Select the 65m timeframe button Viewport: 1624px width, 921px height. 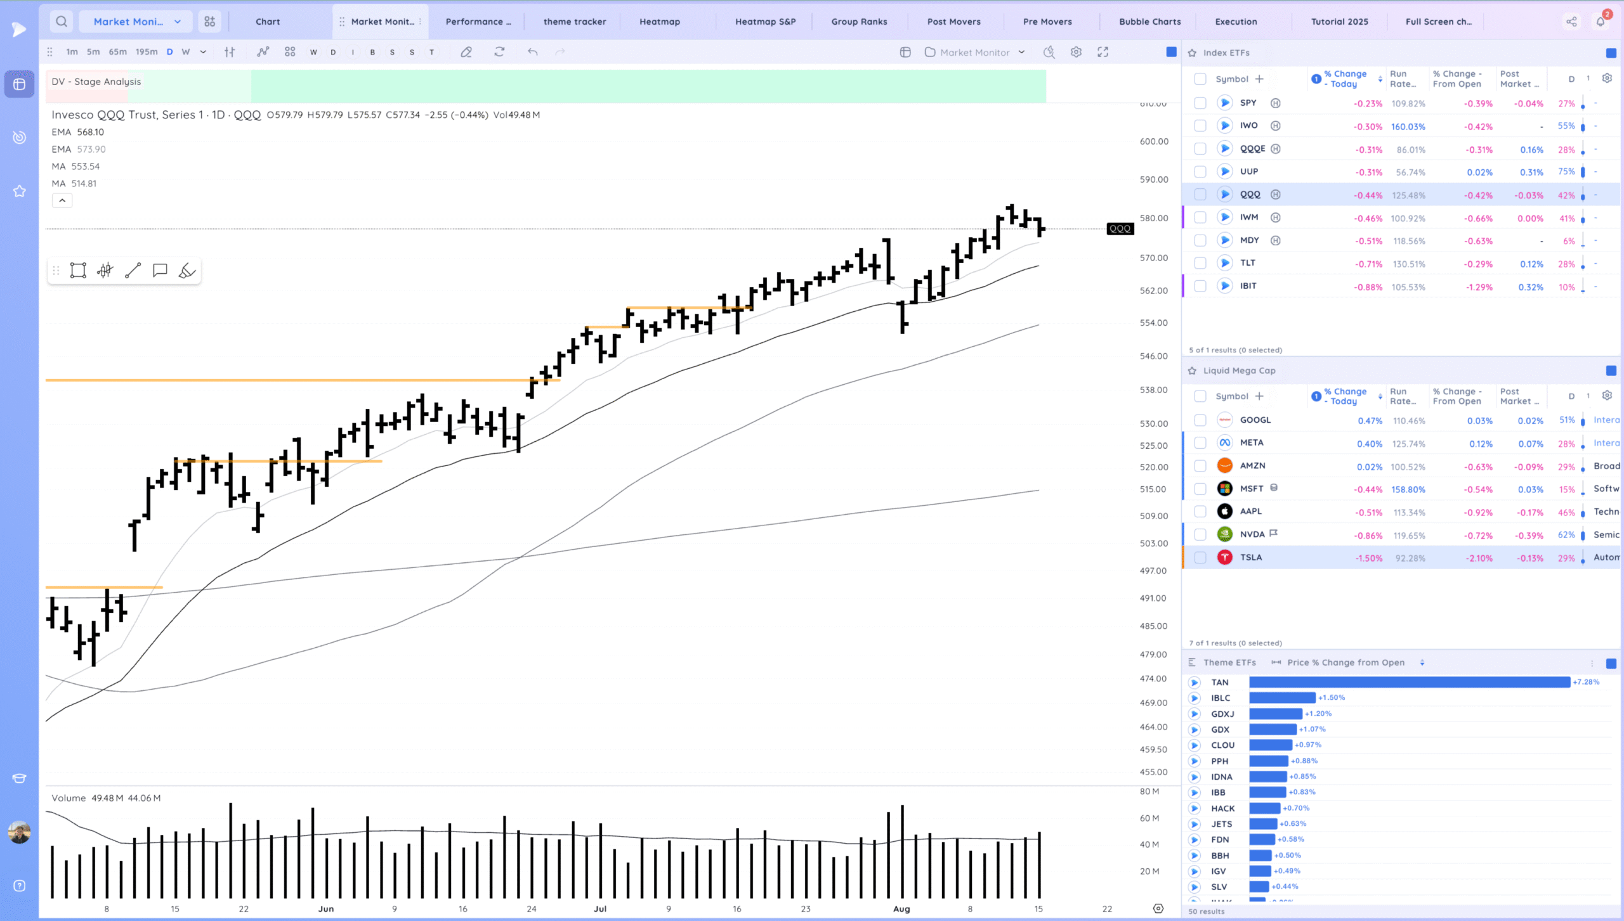tap(117, 52)
